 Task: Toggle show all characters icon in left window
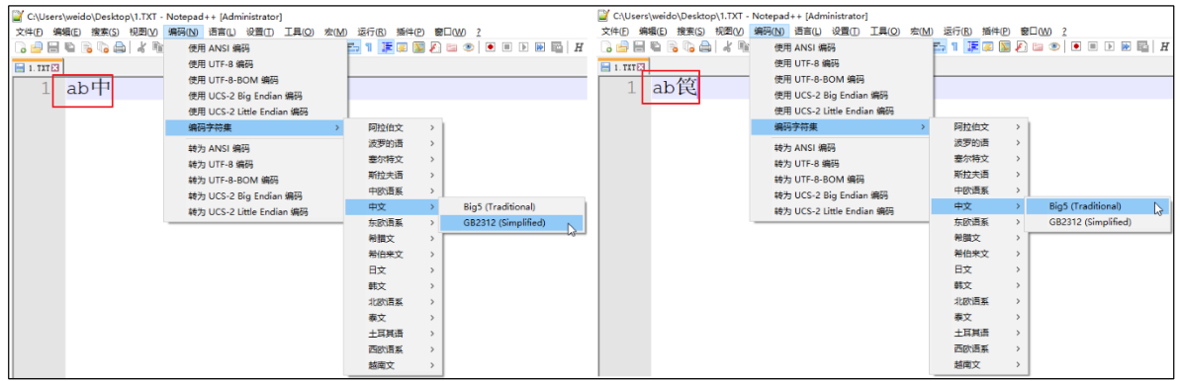[x=369, y=47]
